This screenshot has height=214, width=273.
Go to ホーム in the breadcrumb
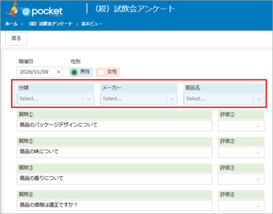coord(12,24)
